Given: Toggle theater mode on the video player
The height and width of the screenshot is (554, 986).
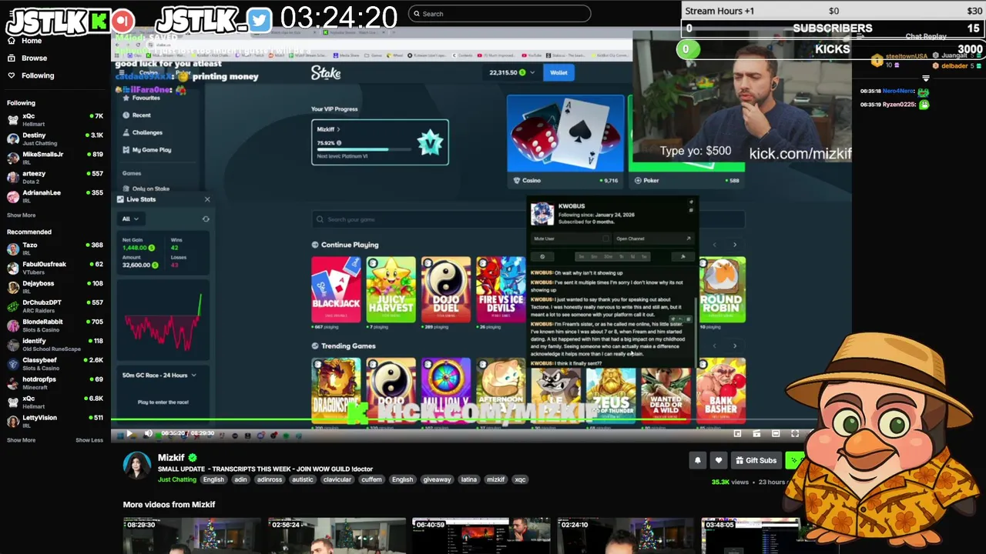Looking at the screenshot, I should [776, 434].
